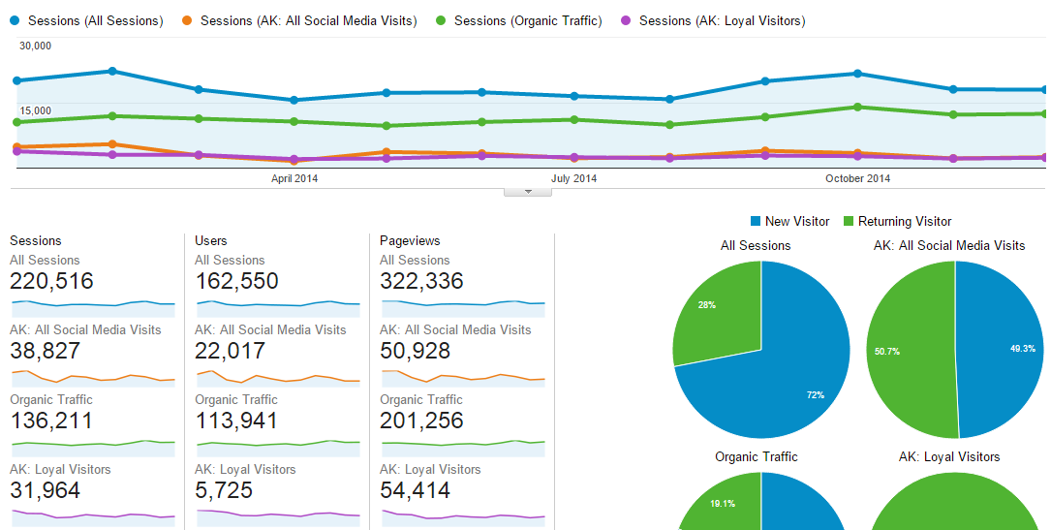Open the purple sparkline under Pageviews 54,414
1051x530 pixels.
[463, 516]
